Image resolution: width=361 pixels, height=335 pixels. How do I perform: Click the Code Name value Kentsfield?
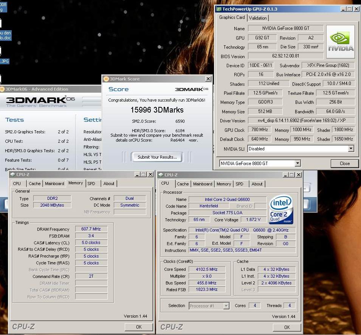pyautogui.click(x=209, y=206)
